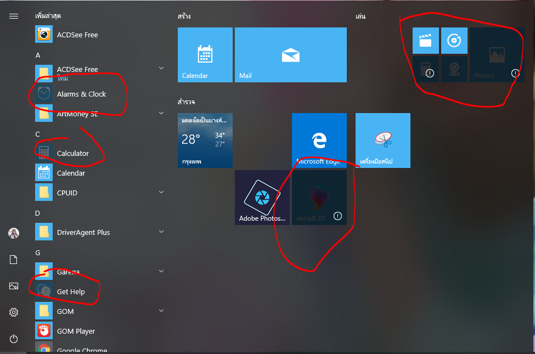Launch ACDSee Free under the เพิ่มล่าสุด heading

pos(100,35)
